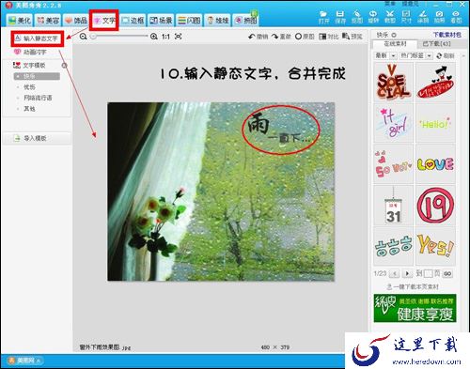
Task: Click the page number input field
Action: click(x=428, y=274)
